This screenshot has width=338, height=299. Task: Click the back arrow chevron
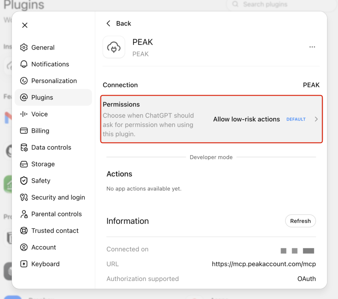pyautogui.click(x=108, y=23)
